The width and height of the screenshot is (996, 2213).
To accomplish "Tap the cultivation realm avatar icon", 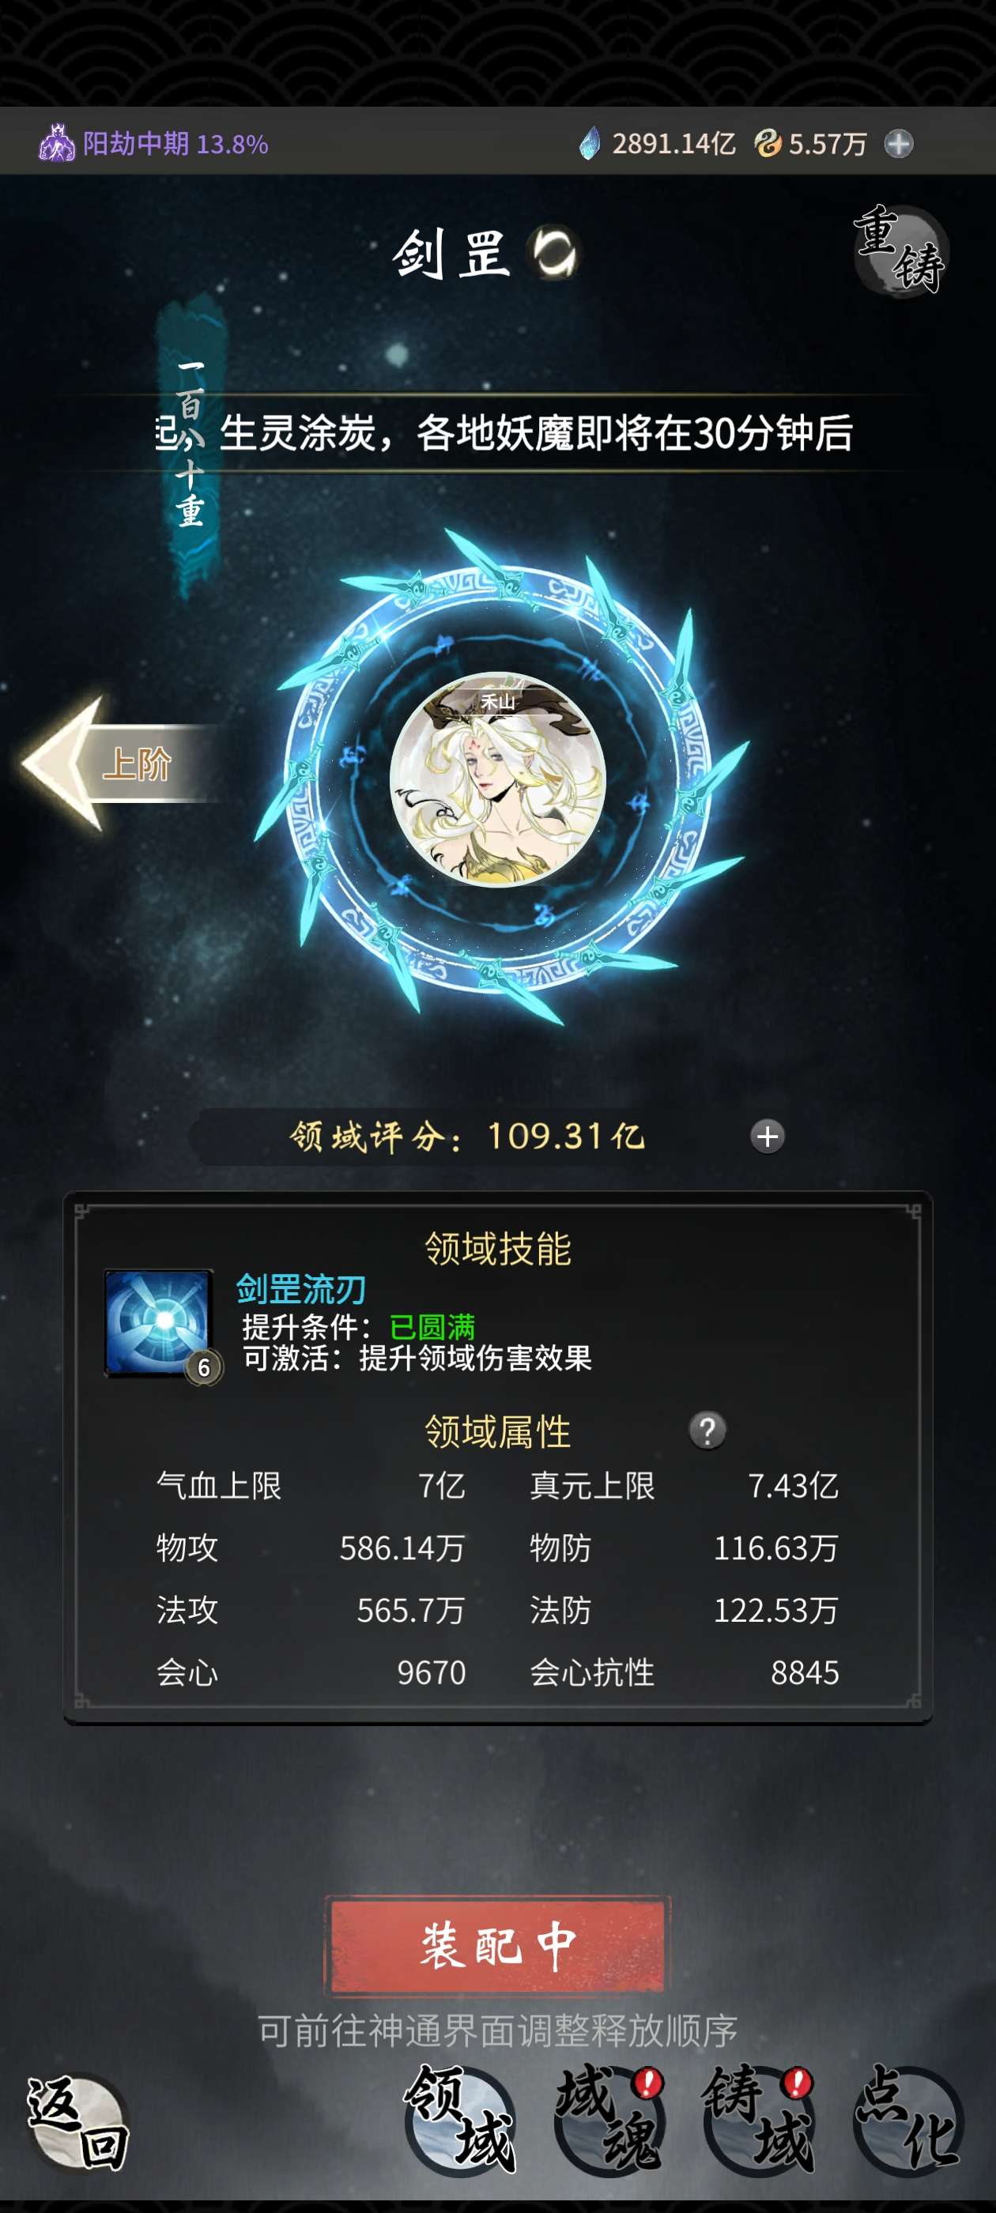I will 57,142.
